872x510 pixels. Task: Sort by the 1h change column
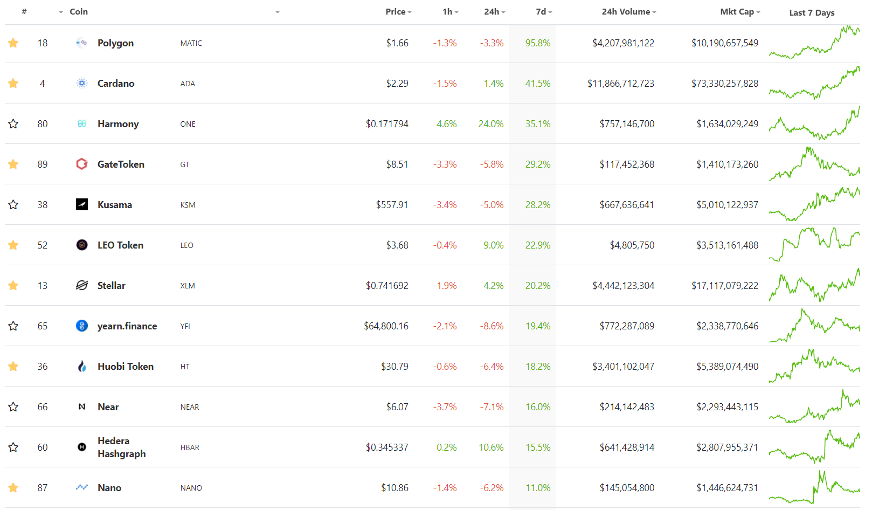[x=450, y=12]
